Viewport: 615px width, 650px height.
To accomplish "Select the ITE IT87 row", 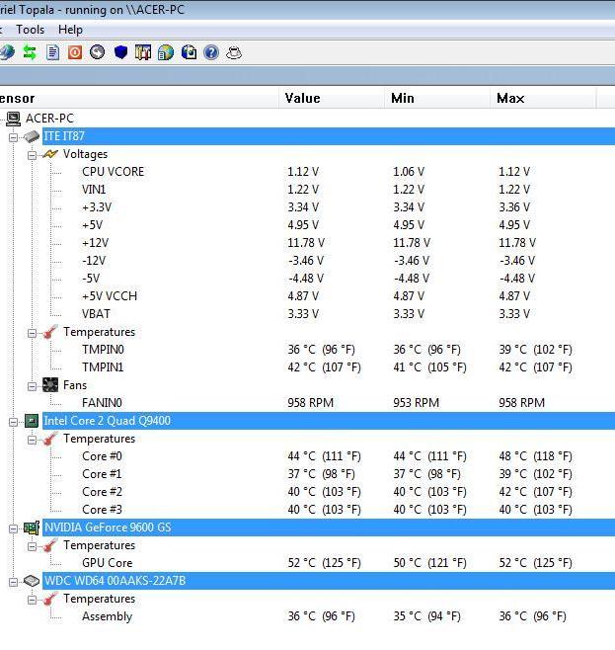I will (x=329, y=136).
